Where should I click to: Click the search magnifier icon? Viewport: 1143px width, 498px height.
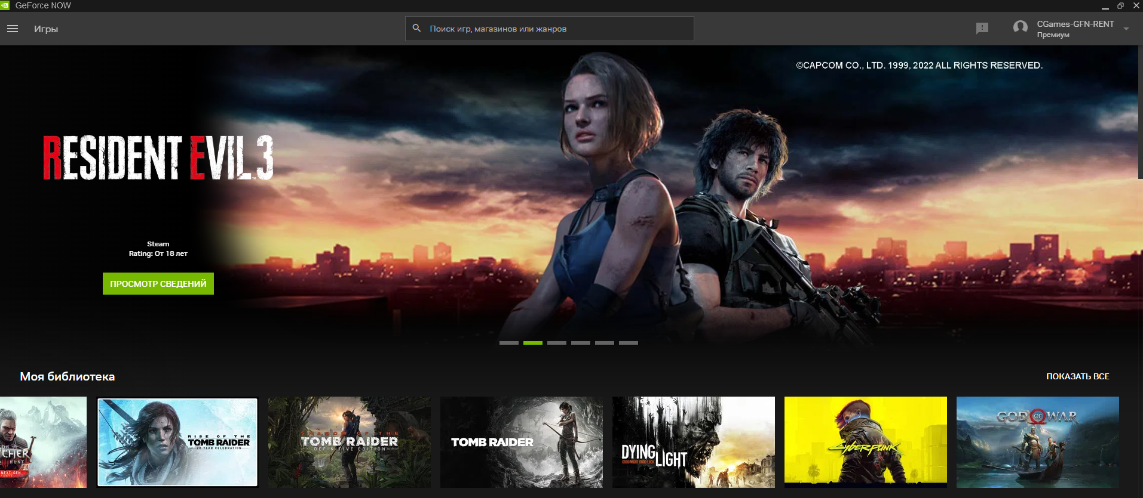(x=416, y=28)
